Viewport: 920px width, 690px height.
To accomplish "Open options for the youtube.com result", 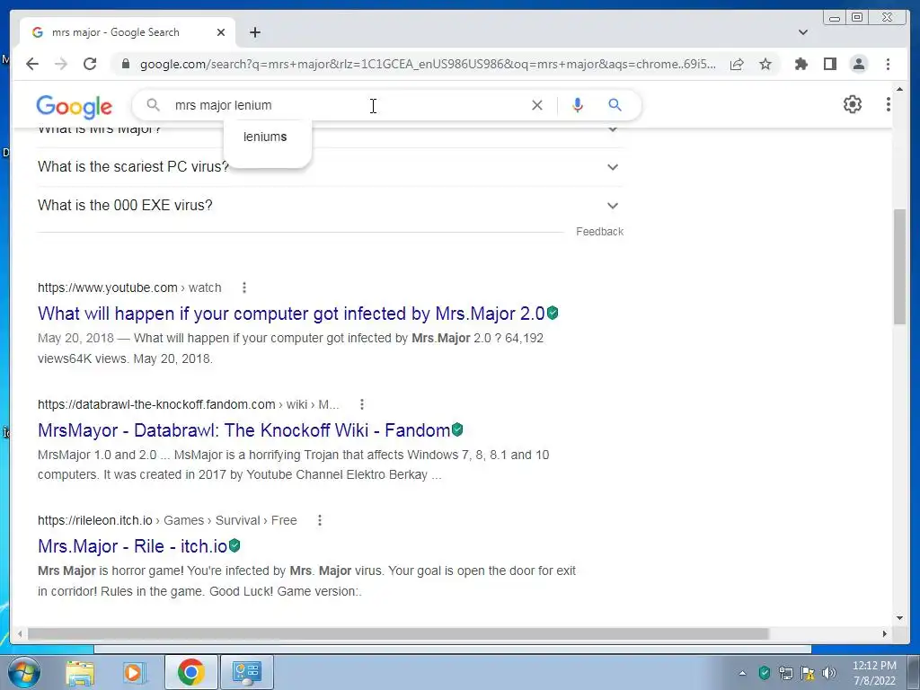I will 244,287.
